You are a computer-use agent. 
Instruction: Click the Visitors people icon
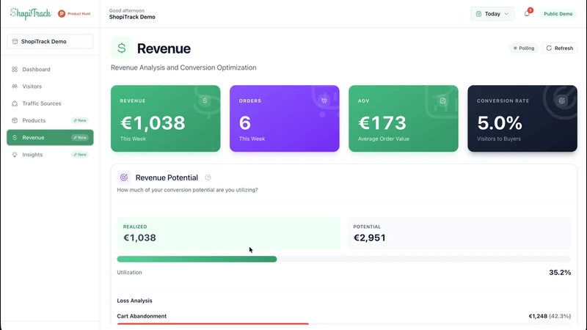15,87
